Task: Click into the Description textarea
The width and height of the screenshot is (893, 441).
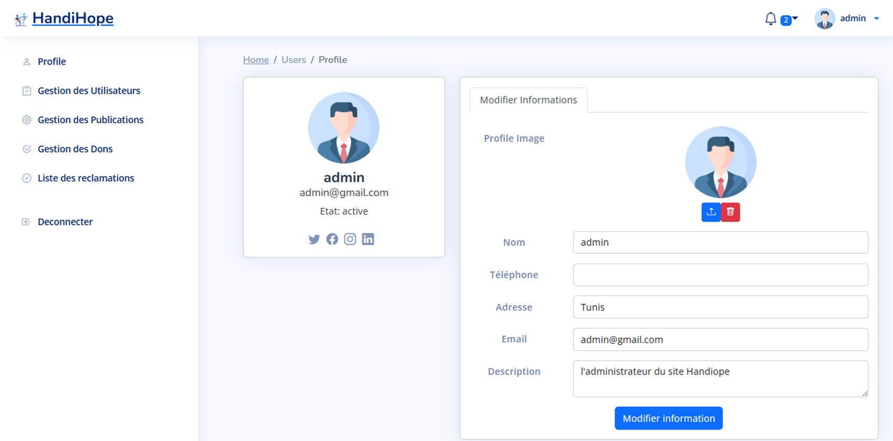Action: 720,379
